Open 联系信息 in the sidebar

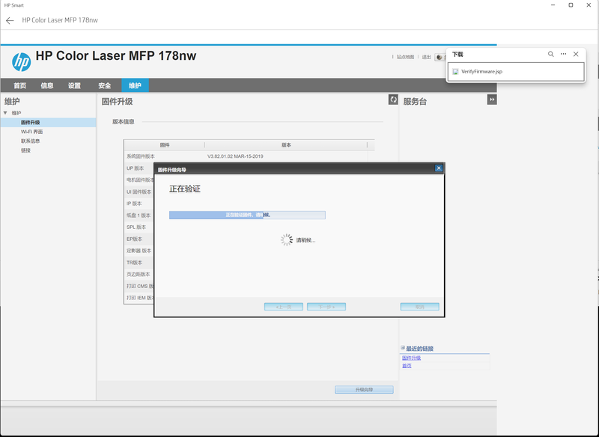30,141
